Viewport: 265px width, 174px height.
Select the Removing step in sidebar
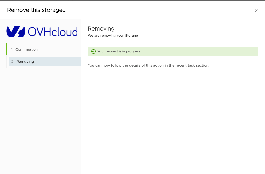click(x=25, y=62)
